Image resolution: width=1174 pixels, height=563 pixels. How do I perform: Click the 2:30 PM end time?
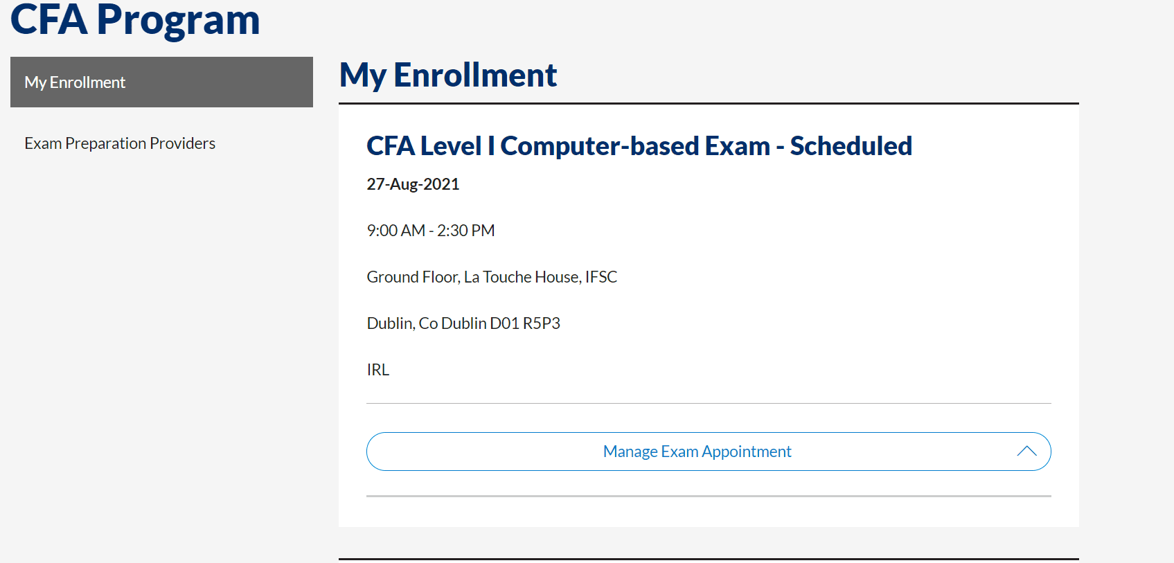coord(465,231)
